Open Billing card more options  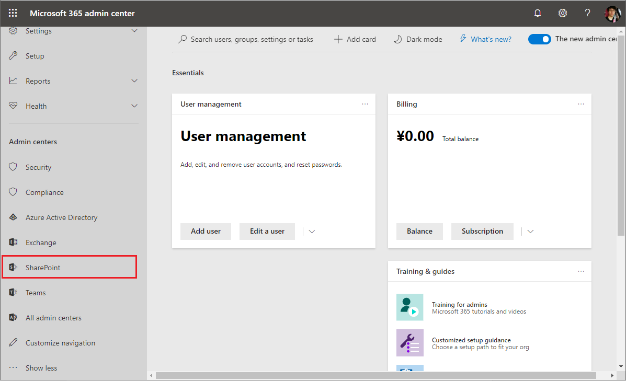click(581, 104)
